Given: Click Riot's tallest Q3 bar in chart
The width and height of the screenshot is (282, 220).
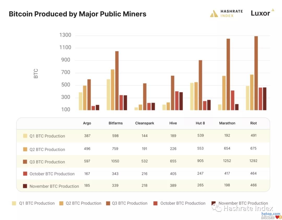Looking at the screenshot, I should pos(256,73).
